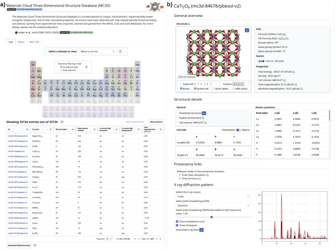Click the peak broadening FWHM slider handle
The width and height of the screenshot is (335, 251).
point(211,217)
